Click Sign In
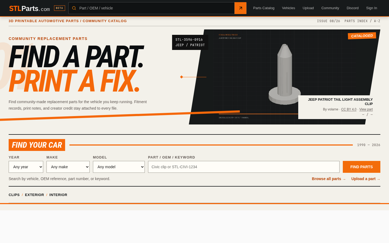 pyautogui.click(x=371, y=8)
